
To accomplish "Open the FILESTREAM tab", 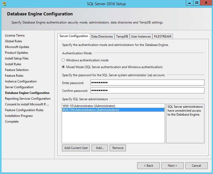I will pos(163,37).
